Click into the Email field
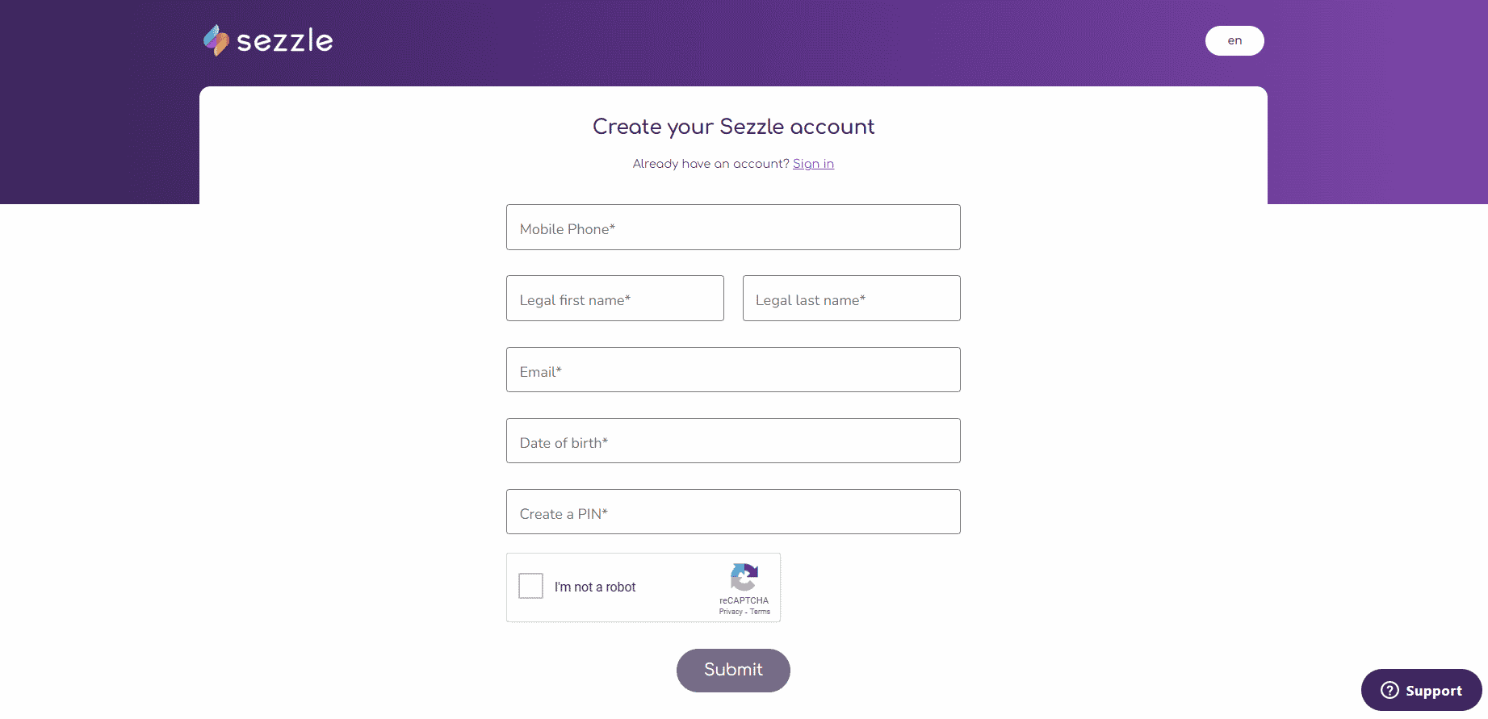Viewport: 1488px width, 719px height. tap(733, 370)
